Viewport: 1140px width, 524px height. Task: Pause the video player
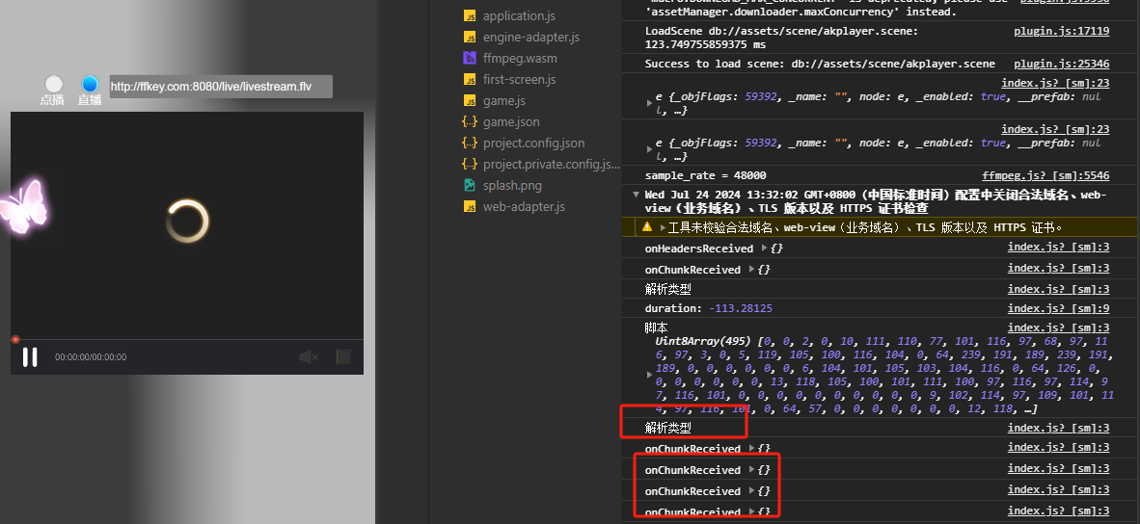coord(30,356)
